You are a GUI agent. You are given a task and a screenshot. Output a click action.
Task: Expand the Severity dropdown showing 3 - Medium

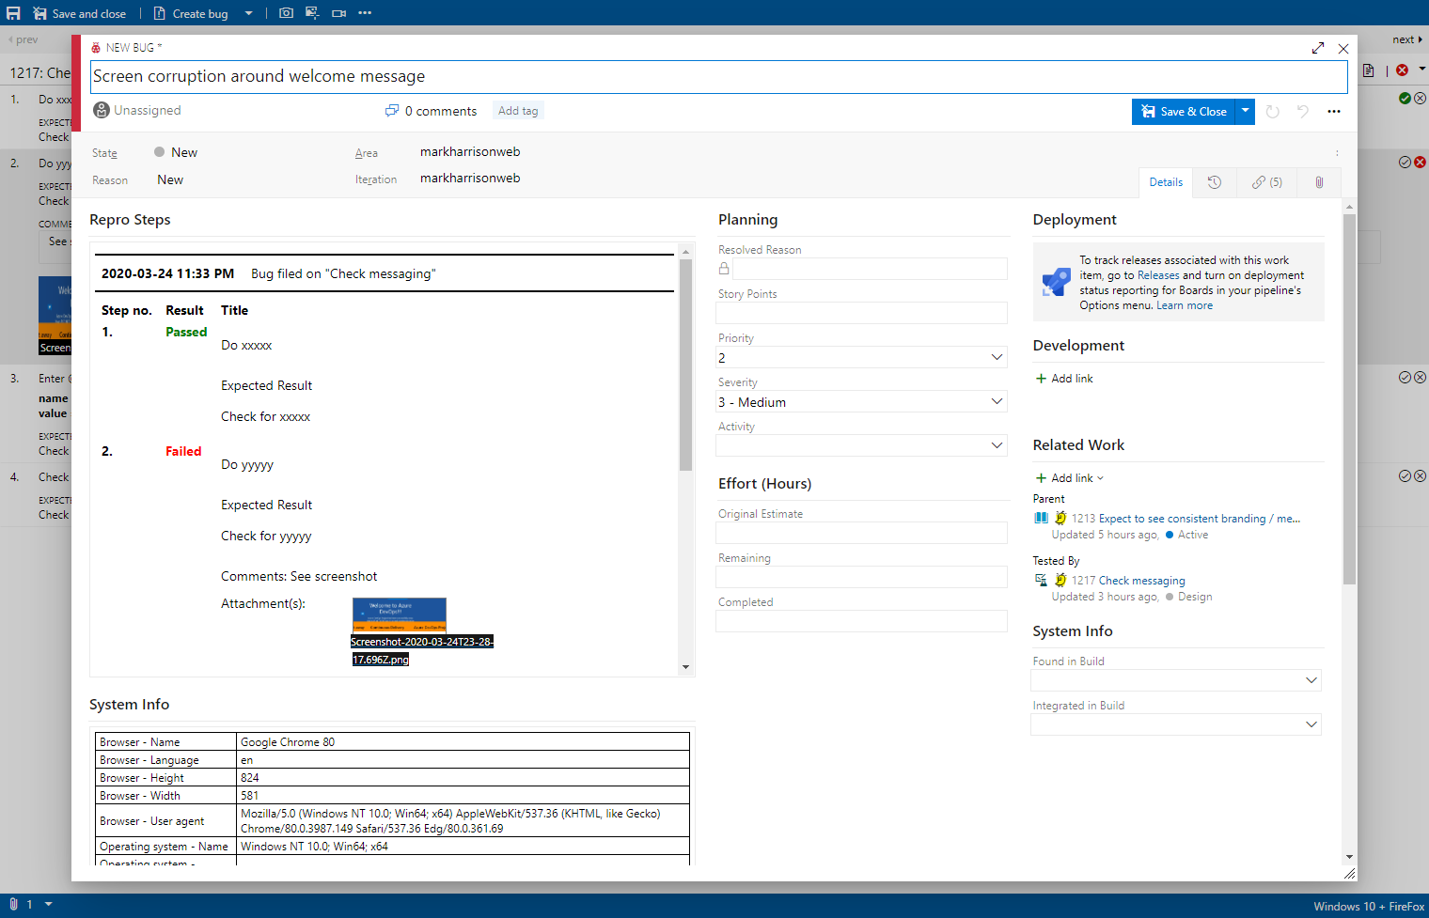coord(861,402)
